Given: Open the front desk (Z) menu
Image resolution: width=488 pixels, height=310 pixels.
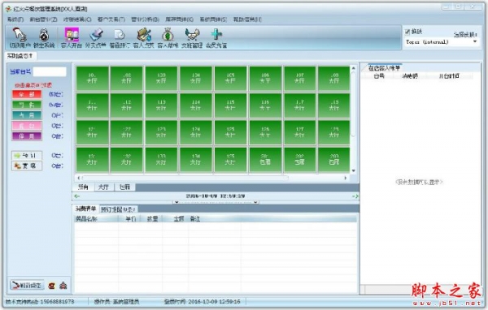Looking at the screenshot, I should point(44,19).
